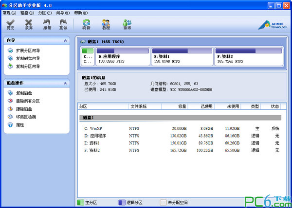The width and height of the screenshot is (292, 208).
Task: Launch 扩展分区向导 link
Action: click(28, 51)
